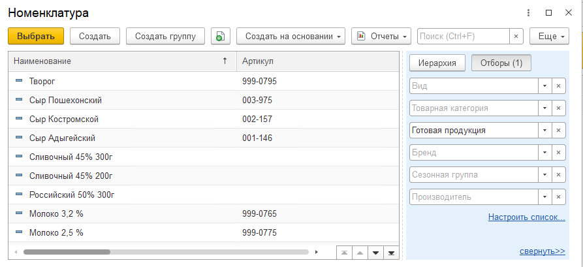Move up one row with the up arrow
This screenshot has height=267, width=583.
(x=359, y=252)
